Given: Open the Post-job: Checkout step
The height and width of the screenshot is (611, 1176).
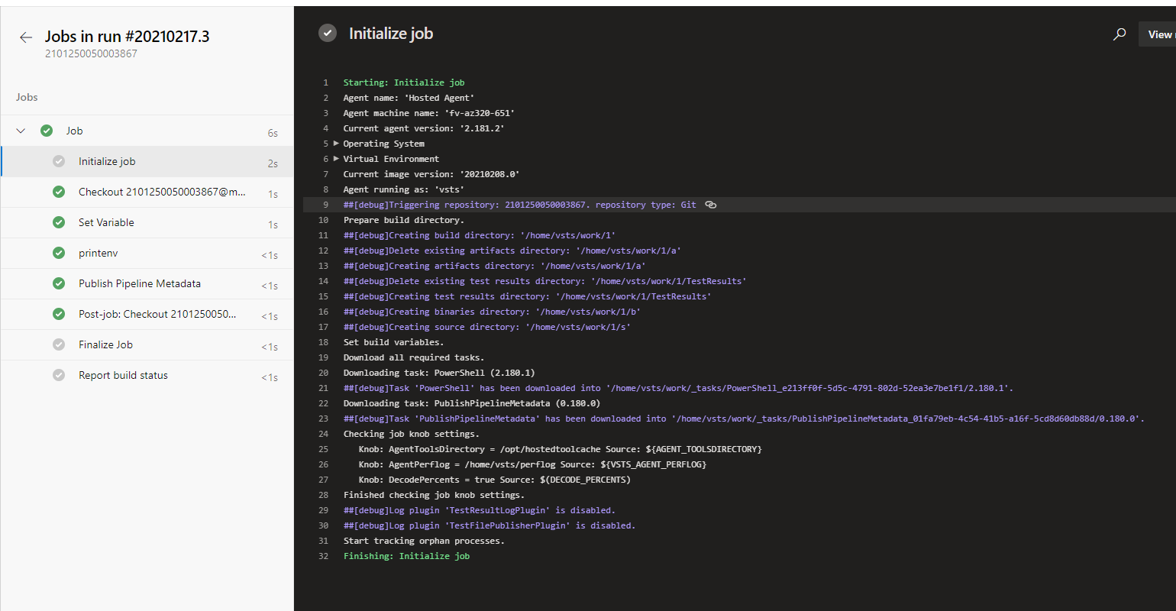Looking at the screenshot, I should [x=147, y=314].
